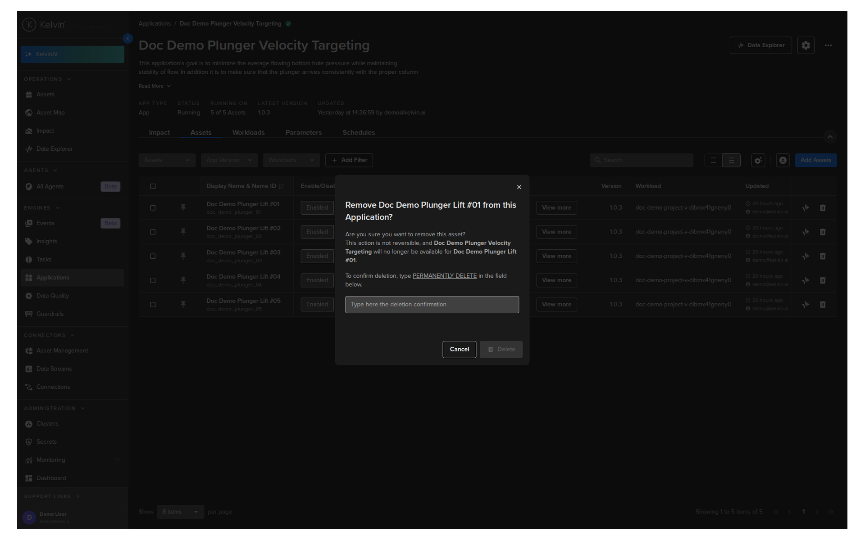Screen dimensions: 865x540
Task: Open the Assets filter dropdown above the table
Action: (167, 160)
